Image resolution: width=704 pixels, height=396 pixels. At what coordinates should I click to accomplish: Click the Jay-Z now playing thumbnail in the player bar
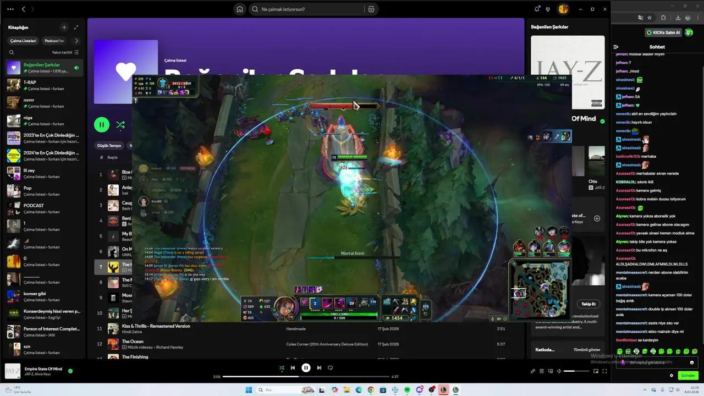tap(13, 371)
